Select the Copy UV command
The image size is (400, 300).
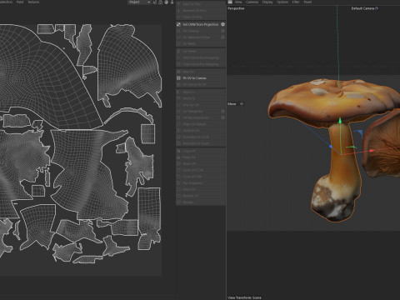click(x=201, y=151)
